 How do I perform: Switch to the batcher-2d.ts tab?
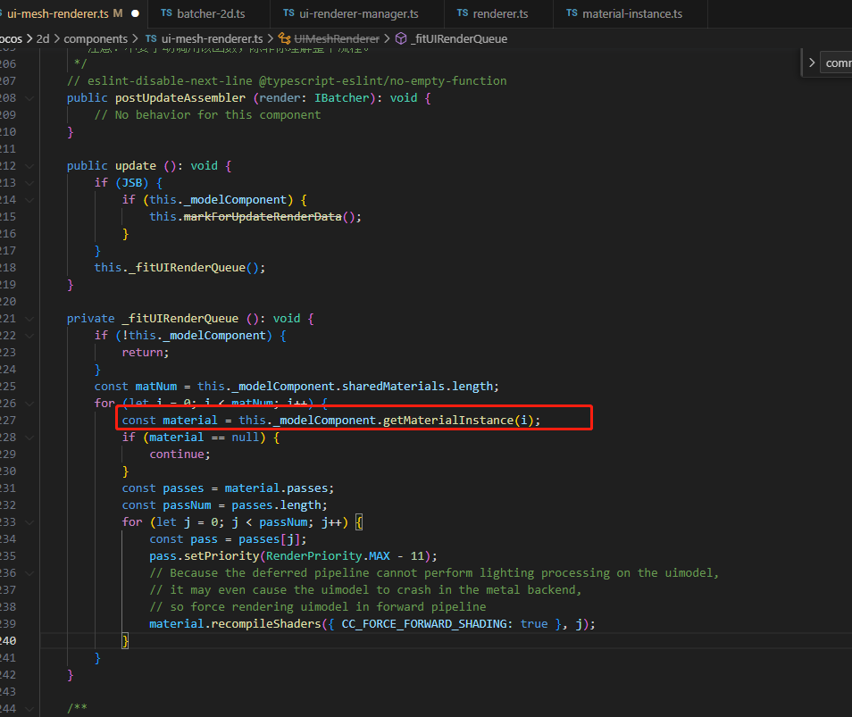coord(210,13)
